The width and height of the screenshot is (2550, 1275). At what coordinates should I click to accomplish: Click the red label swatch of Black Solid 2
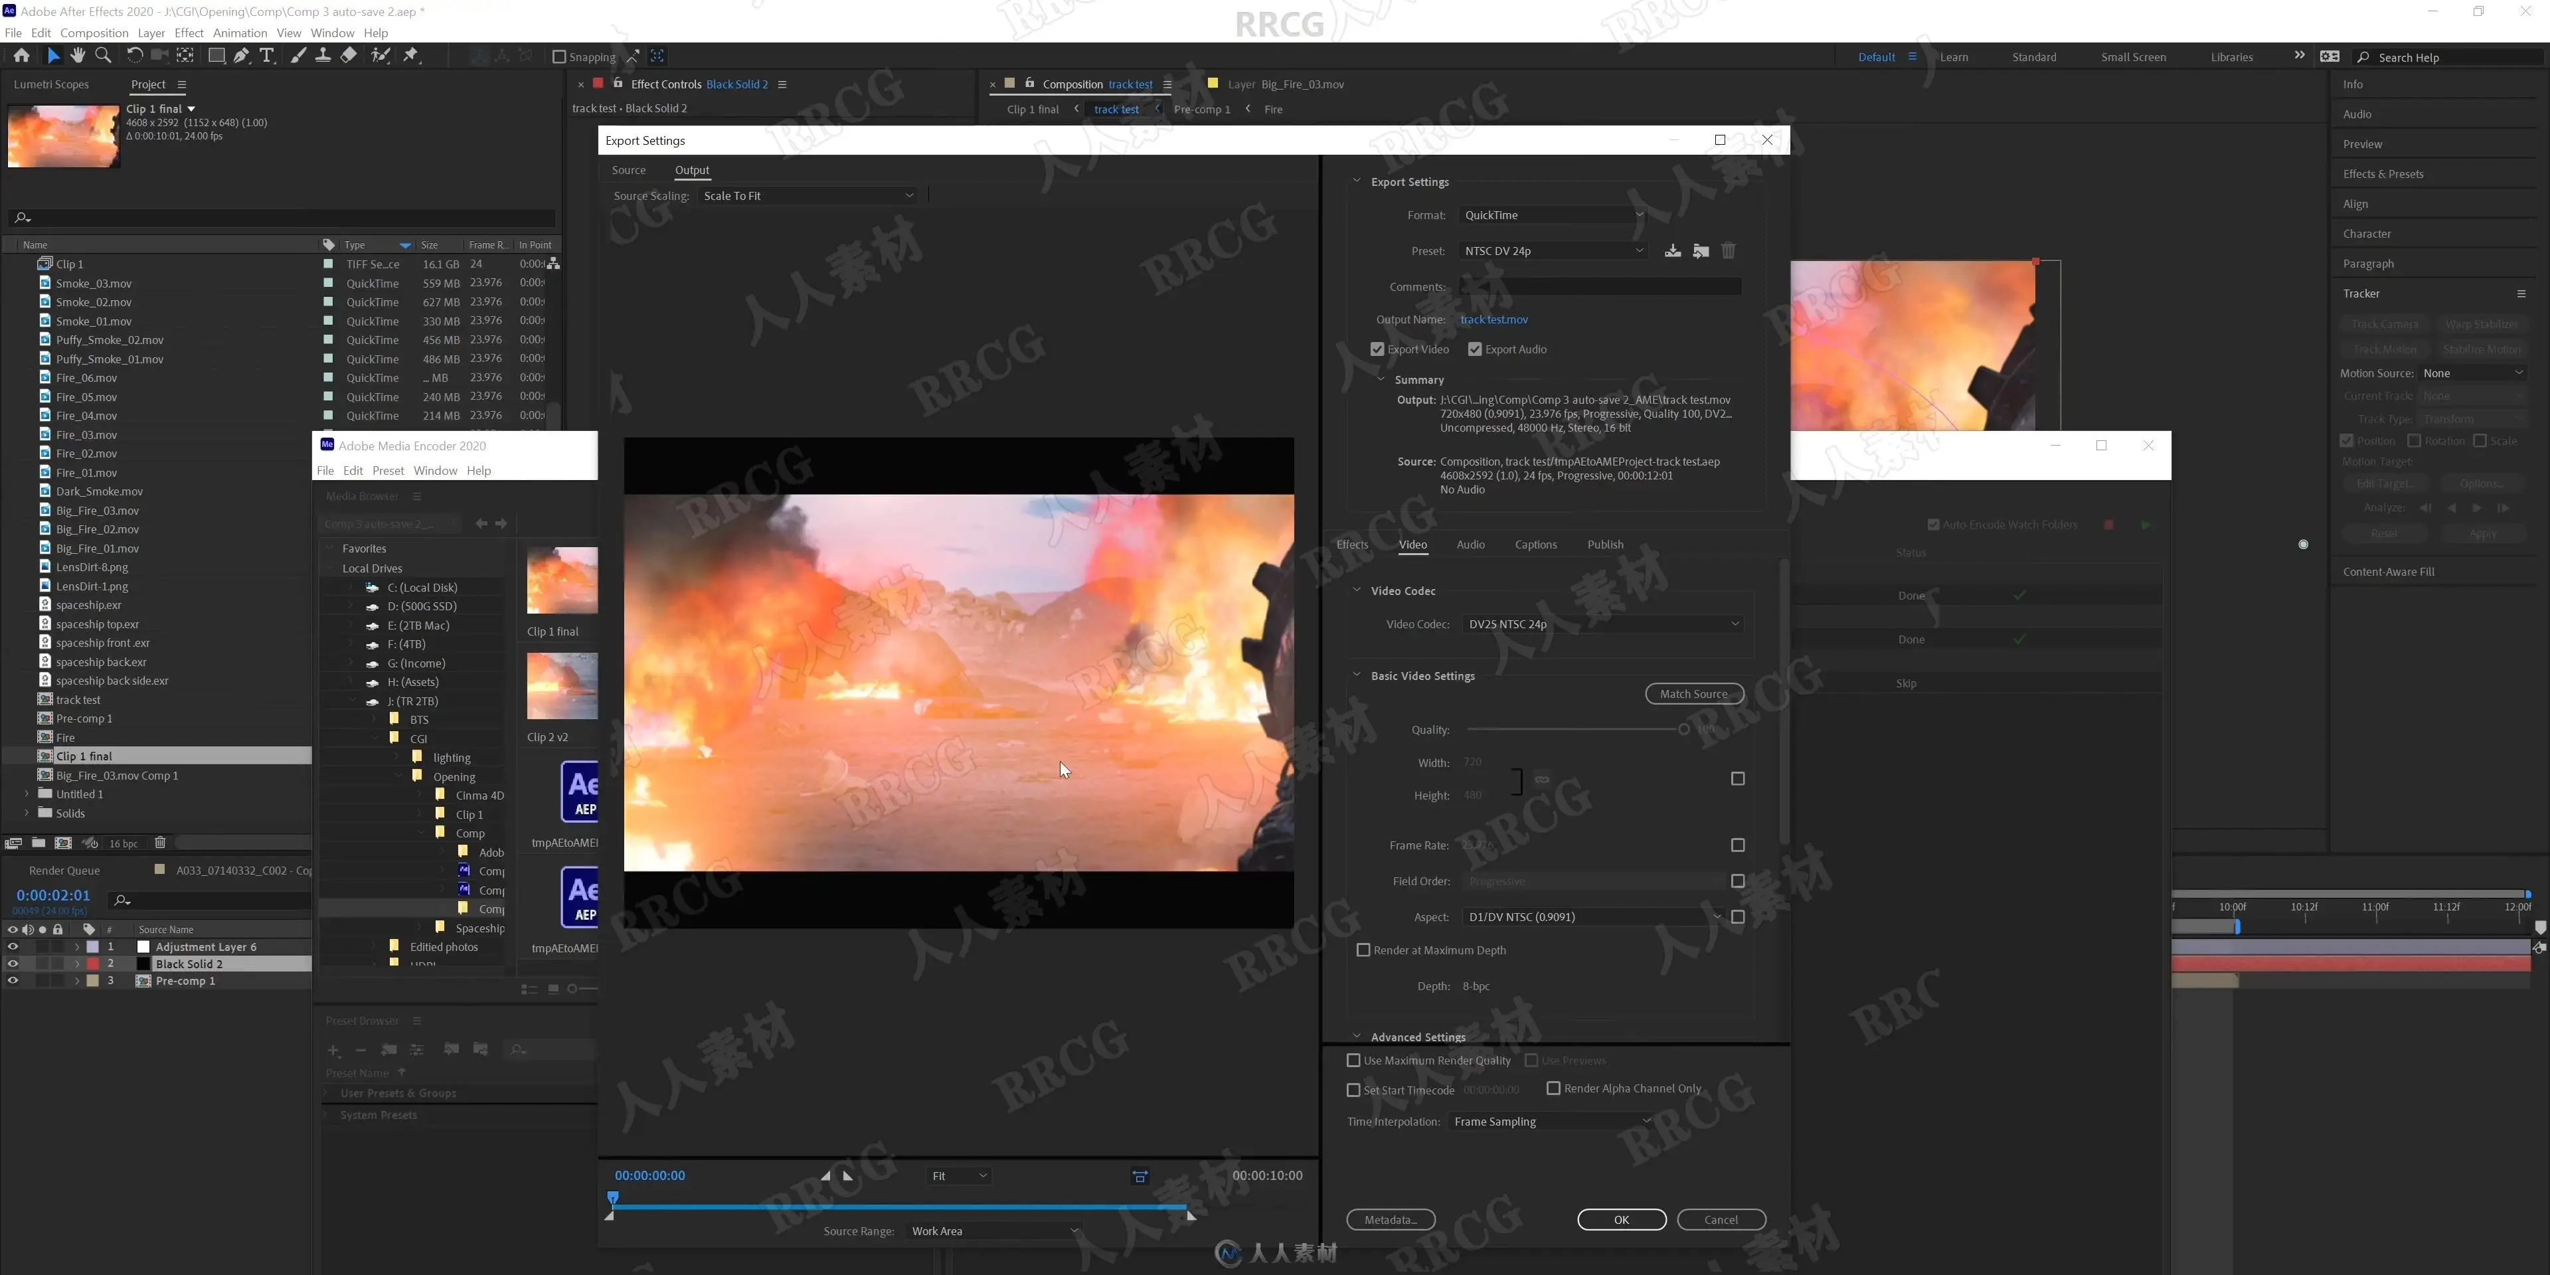click(93, 964)
